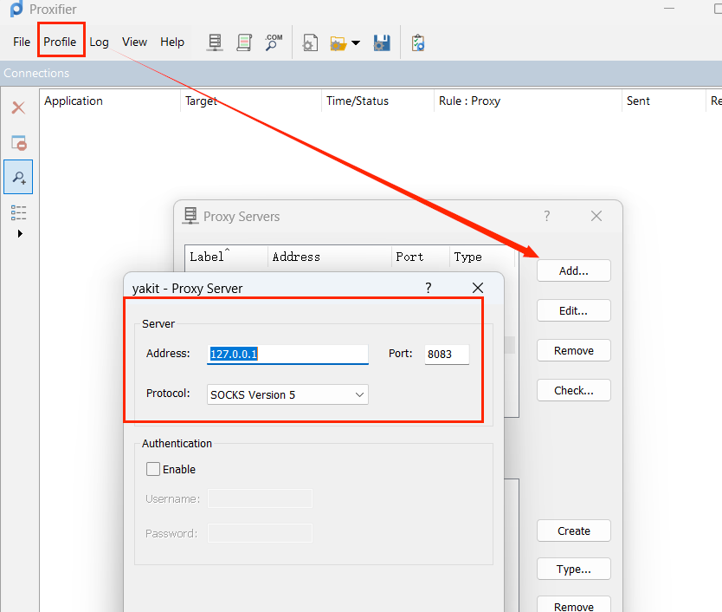The height and width of the screenshot is (612, 722).
Task: Click the Add... button in Proxy Servers
Action: (574, 270)
